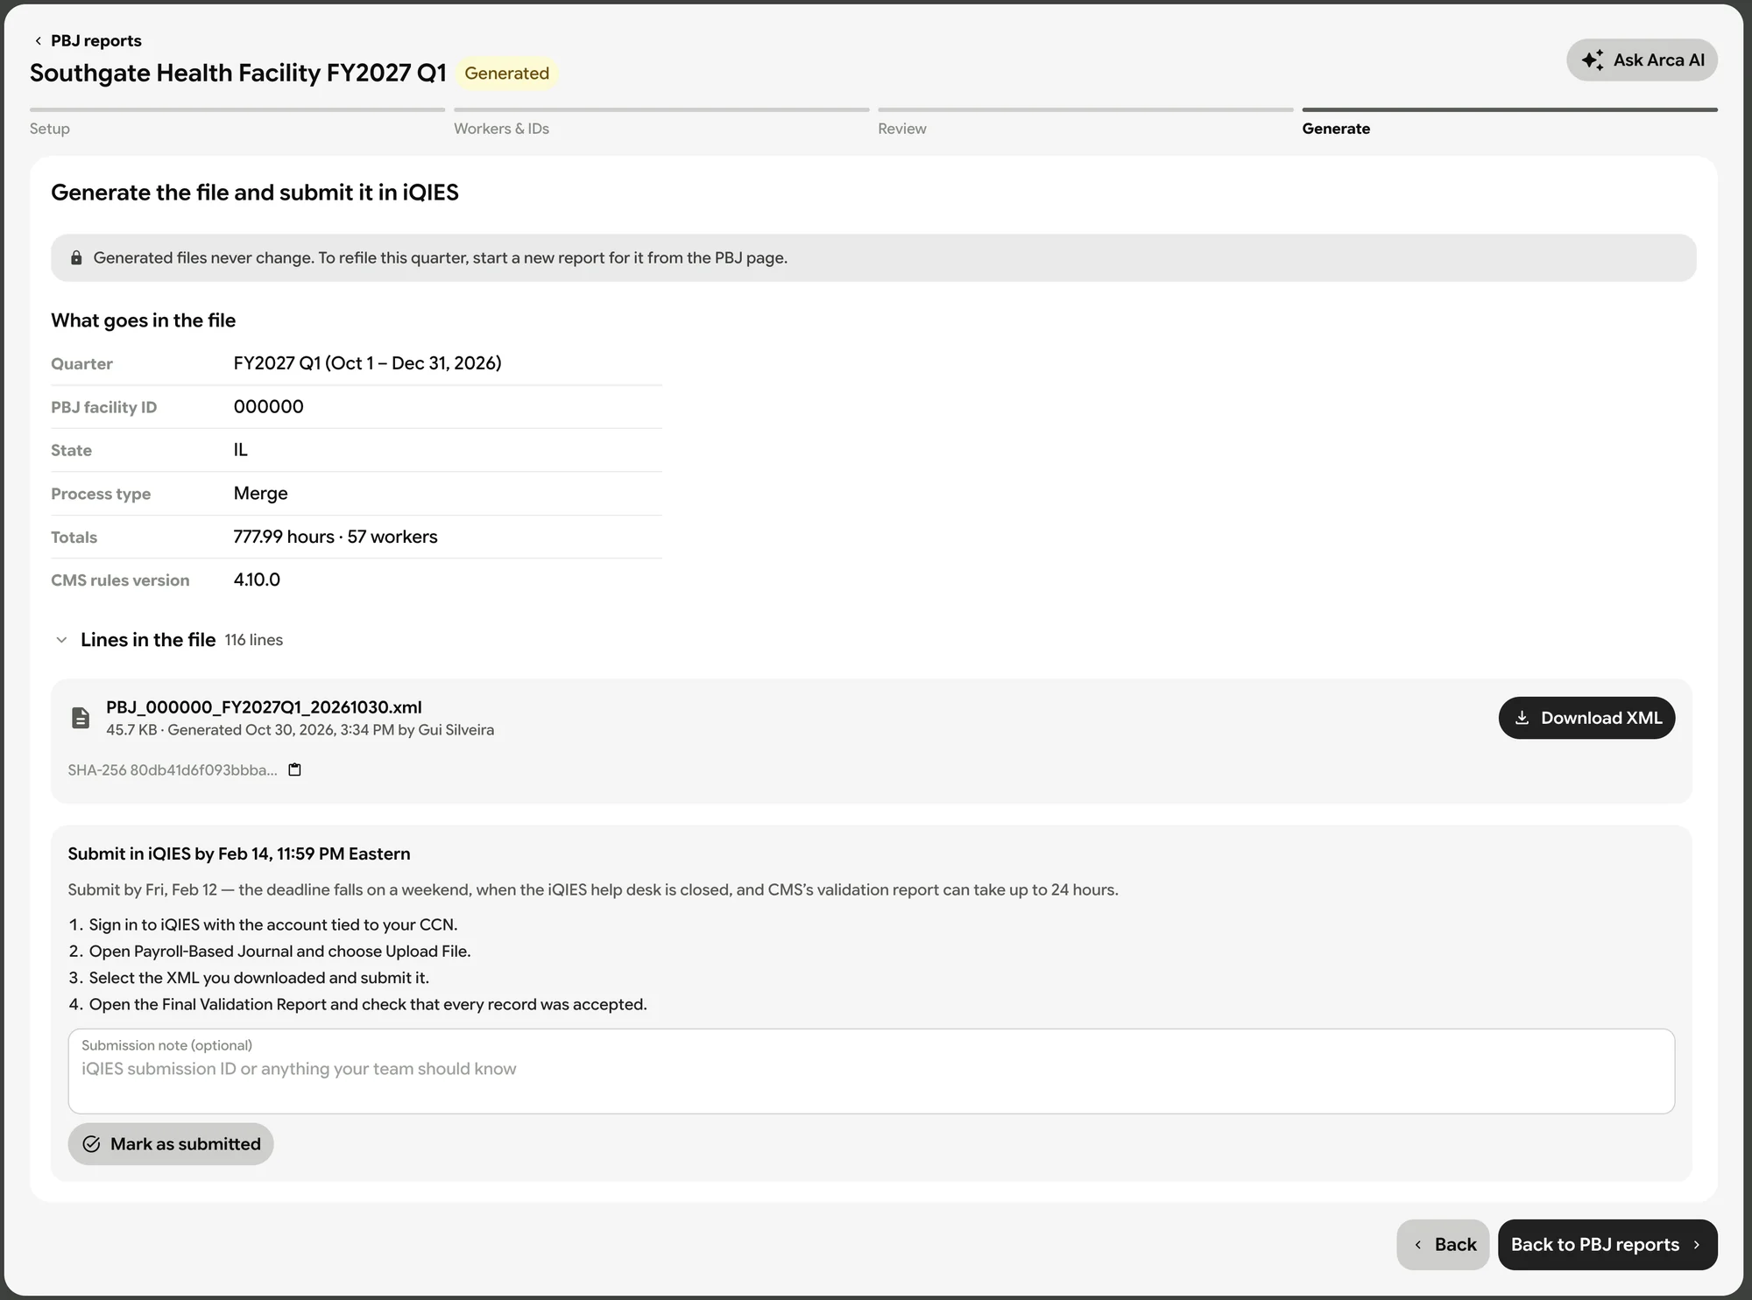1752x1300 pixels.
Task: Open Ask Arca AI assistant
Action: 1642,60
